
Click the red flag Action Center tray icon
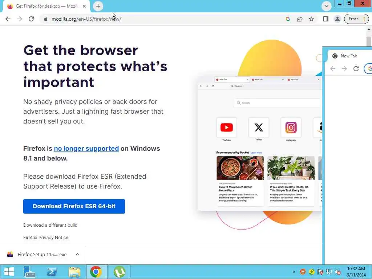point(320,272)
